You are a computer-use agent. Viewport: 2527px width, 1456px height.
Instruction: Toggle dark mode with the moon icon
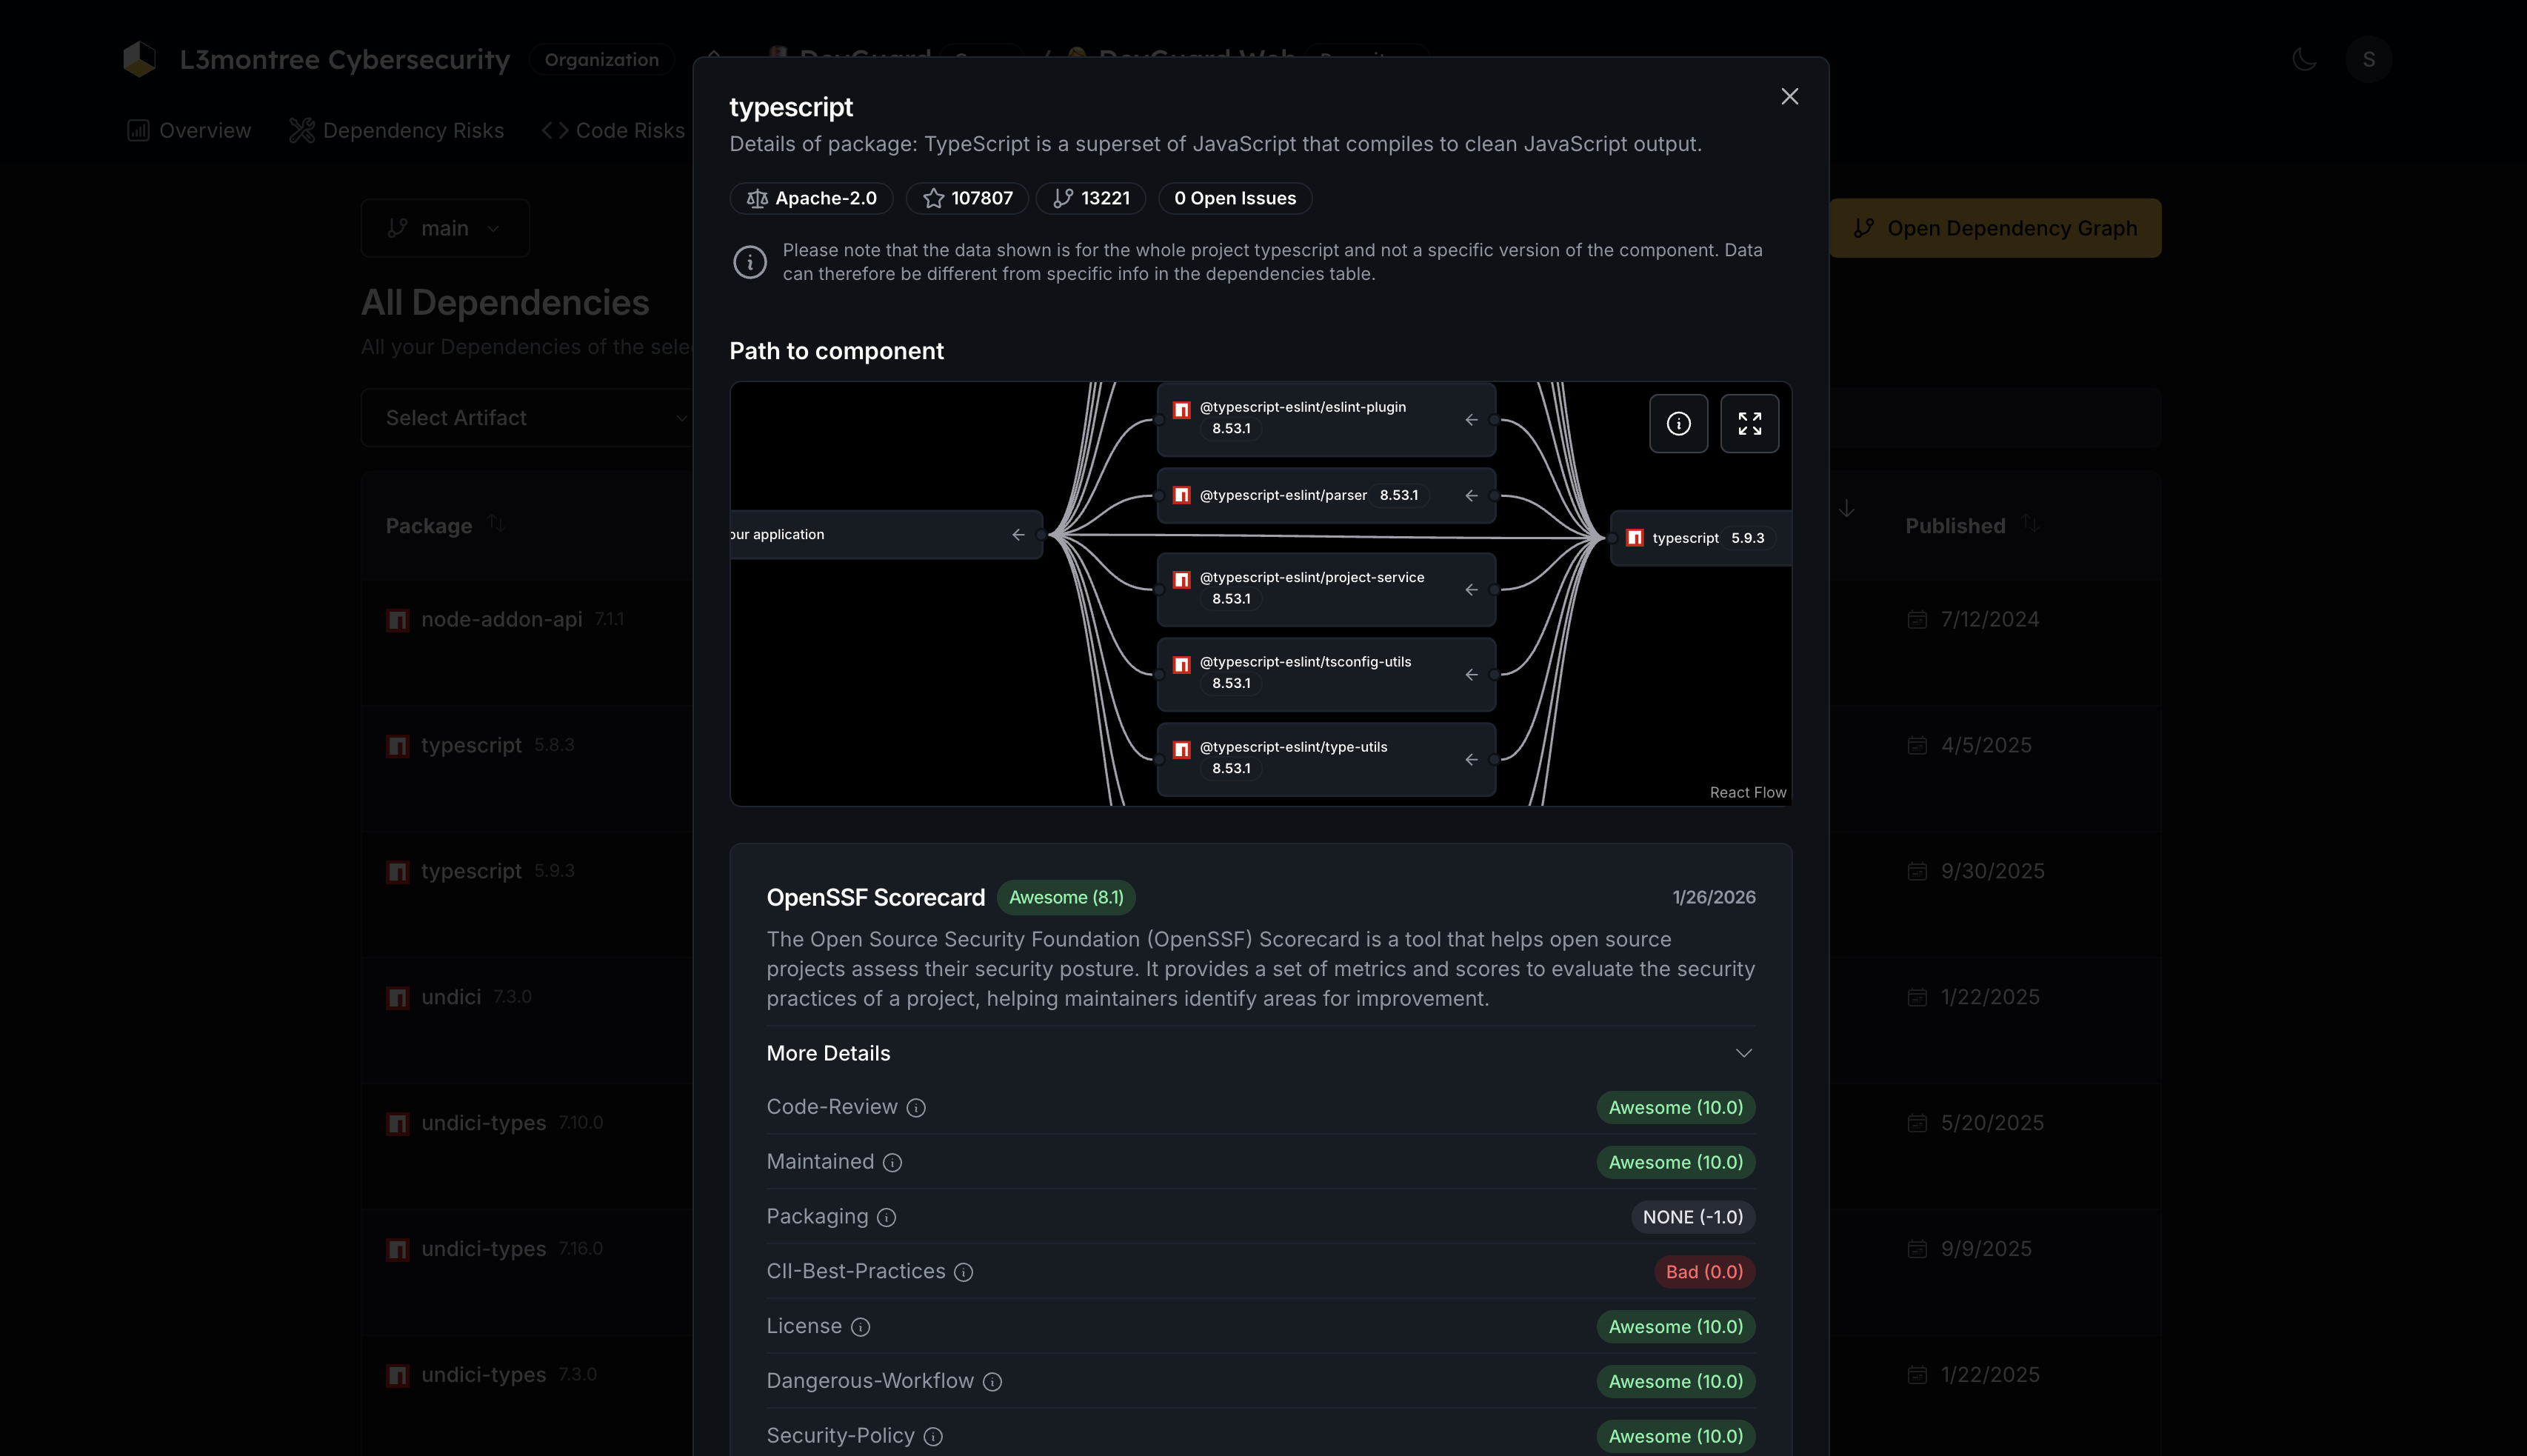(x=2304, y=58)
